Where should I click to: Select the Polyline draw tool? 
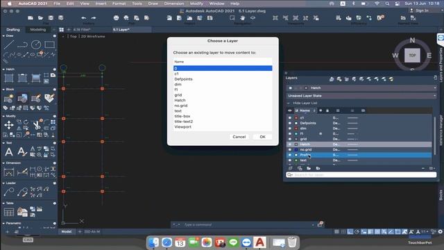(x=22, y=44)
